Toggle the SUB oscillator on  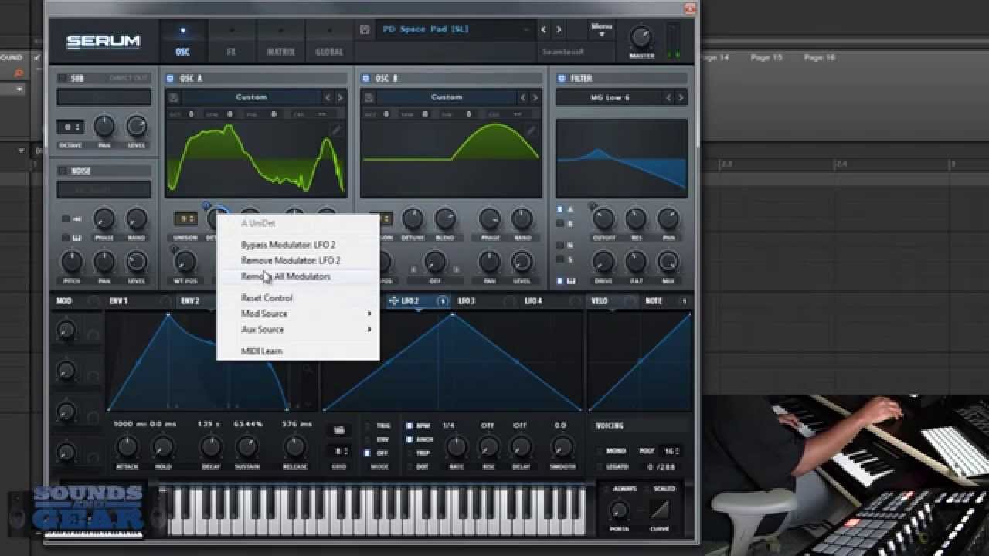(x=62, y=78)
